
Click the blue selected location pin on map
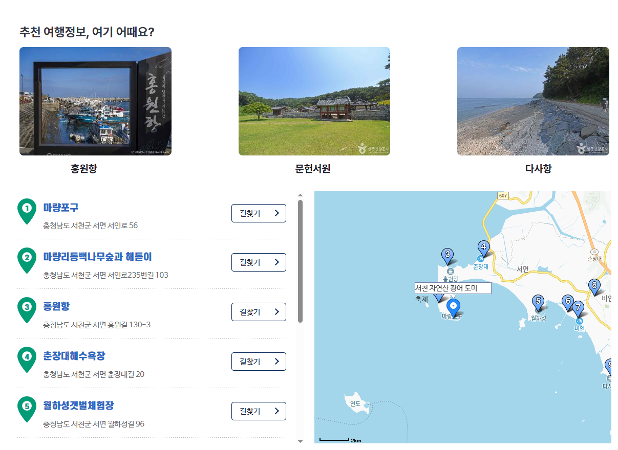(453, 308)
